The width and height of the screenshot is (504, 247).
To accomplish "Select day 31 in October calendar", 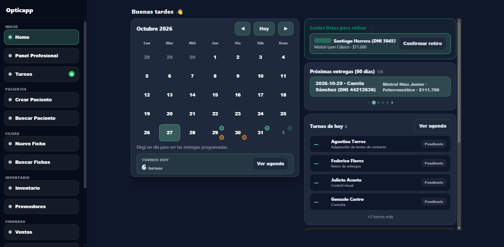I will coord(261,133).
